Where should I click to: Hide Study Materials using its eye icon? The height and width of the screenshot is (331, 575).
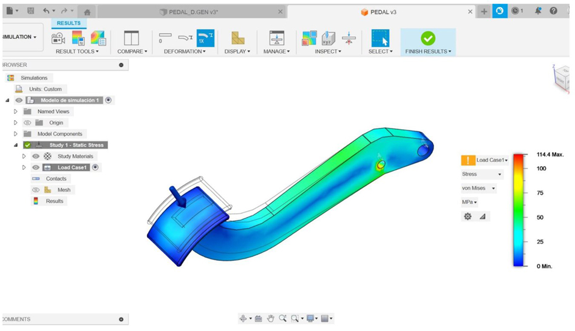tap(36, 156)
